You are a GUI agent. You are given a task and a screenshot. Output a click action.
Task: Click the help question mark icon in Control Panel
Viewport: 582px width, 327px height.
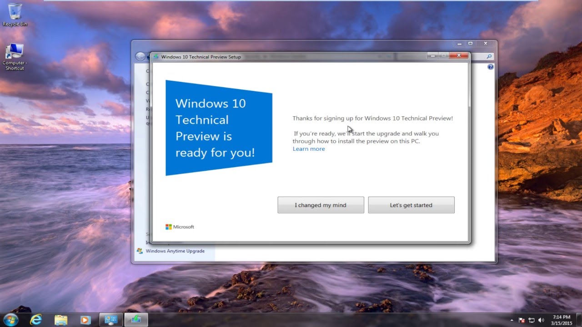coord(491,67)
